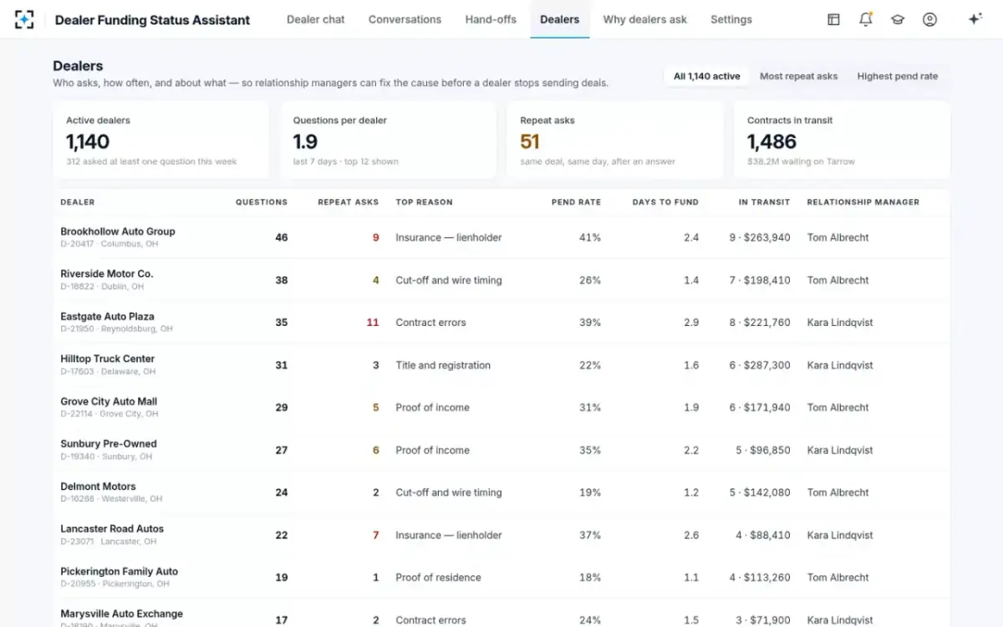Open the Sunbury Pre-Owned dealer
The height and width of the screenshot is (627, 1003).
[109, 444]
